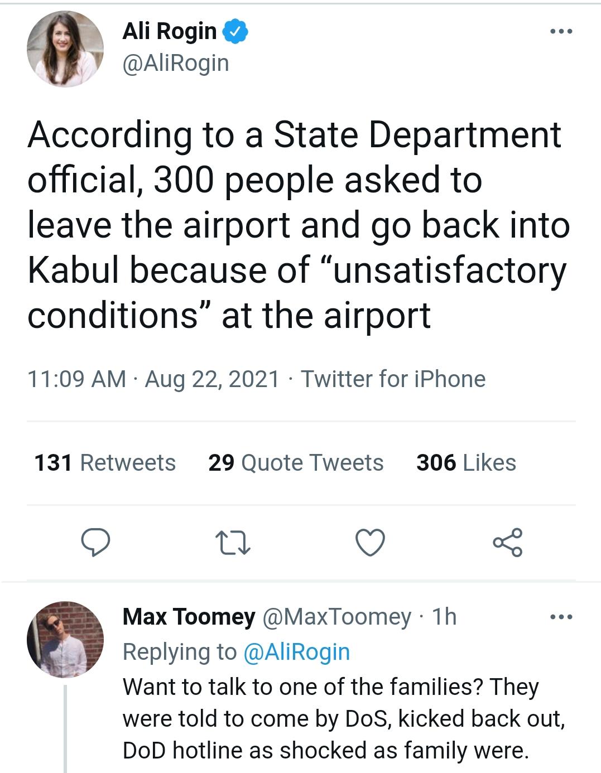View the 131 Retweets list
The width and height of the screenshot is (601, 773).
(x=105, y=463)
